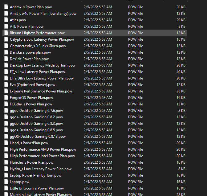Select Amit_s w10 Power Plan (lowlatency).pow

click(43, 14)
